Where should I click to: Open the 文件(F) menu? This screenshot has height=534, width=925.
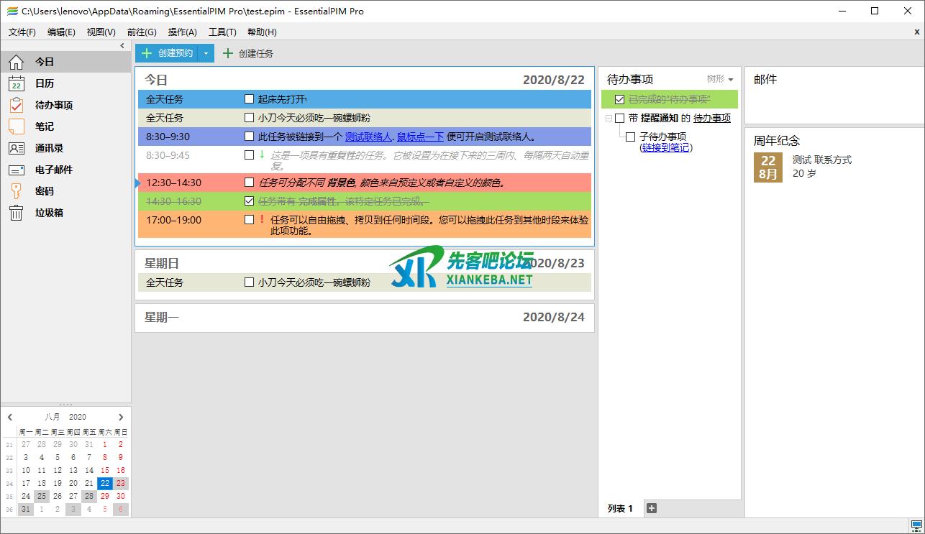pyautogui.click(x=22, y=32)
